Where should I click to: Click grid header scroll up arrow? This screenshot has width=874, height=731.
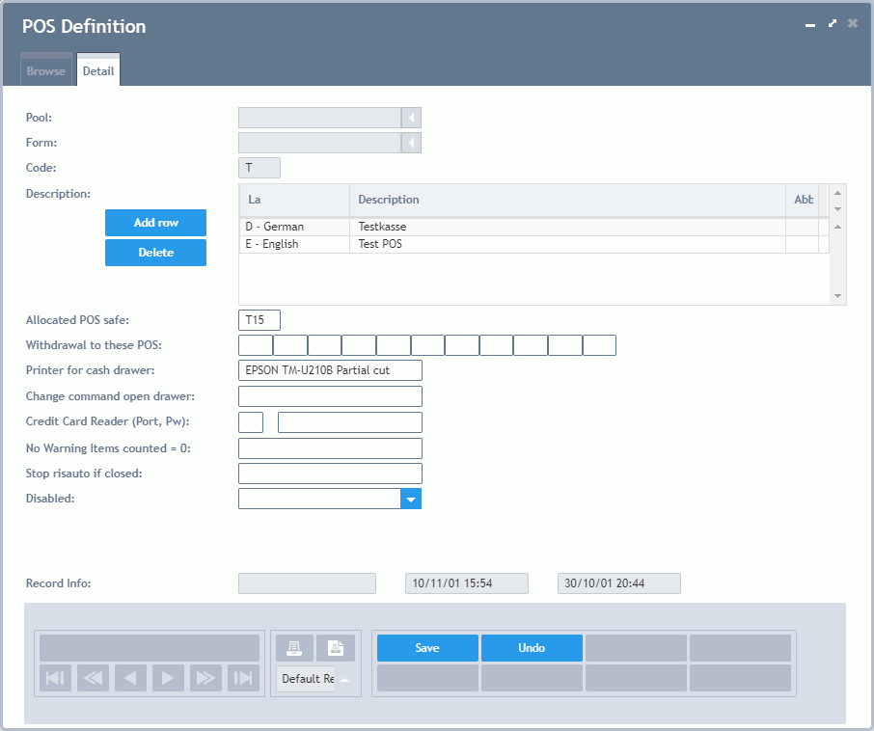[837, 193]
